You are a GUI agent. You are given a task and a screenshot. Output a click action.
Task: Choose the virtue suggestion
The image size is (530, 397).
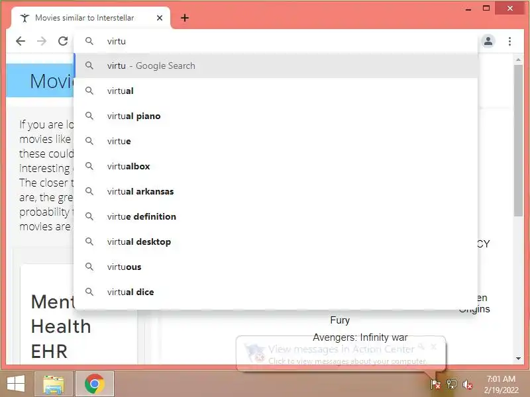coord(276,141)
